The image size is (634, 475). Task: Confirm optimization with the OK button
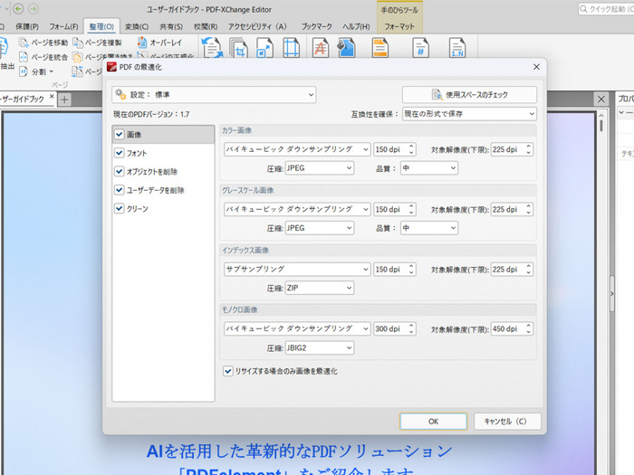pos(433,422)
